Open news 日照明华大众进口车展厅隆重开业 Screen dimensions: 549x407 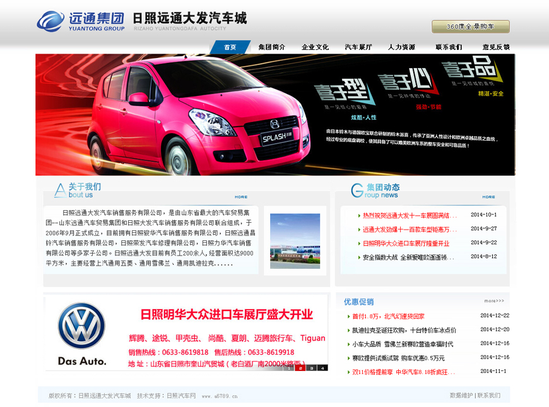tap(406, 244)
